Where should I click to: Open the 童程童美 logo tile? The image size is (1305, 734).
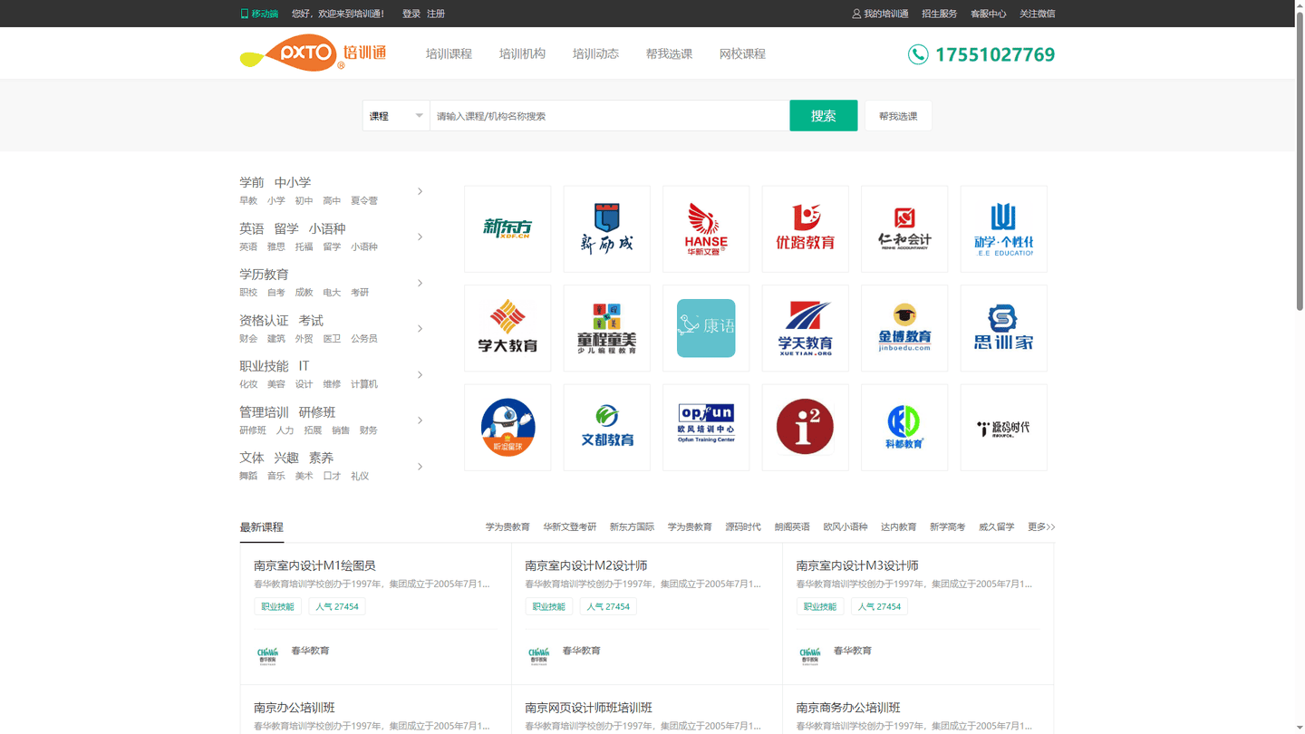point(606,328)
